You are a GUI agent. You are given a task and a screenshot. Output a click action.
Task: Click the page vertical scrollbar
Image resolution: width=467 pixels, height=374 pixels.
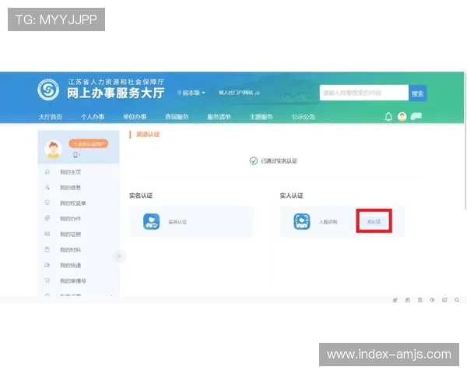point(465,140)
